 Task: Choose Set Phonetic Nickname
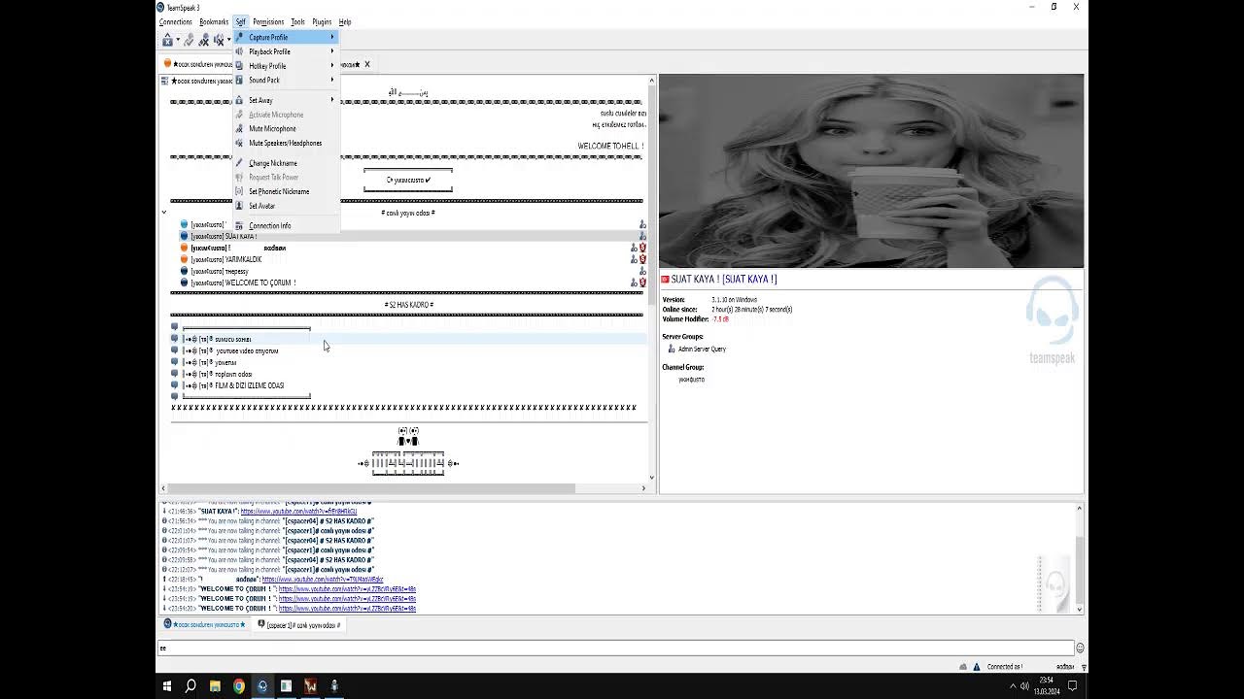click(x=286, y=191)
